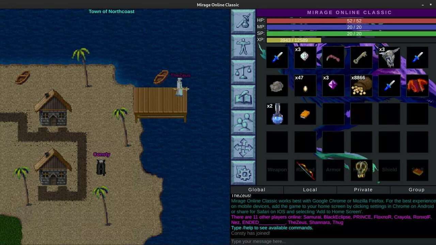
Task: Click the green SP bar
Action: point(351,34)
